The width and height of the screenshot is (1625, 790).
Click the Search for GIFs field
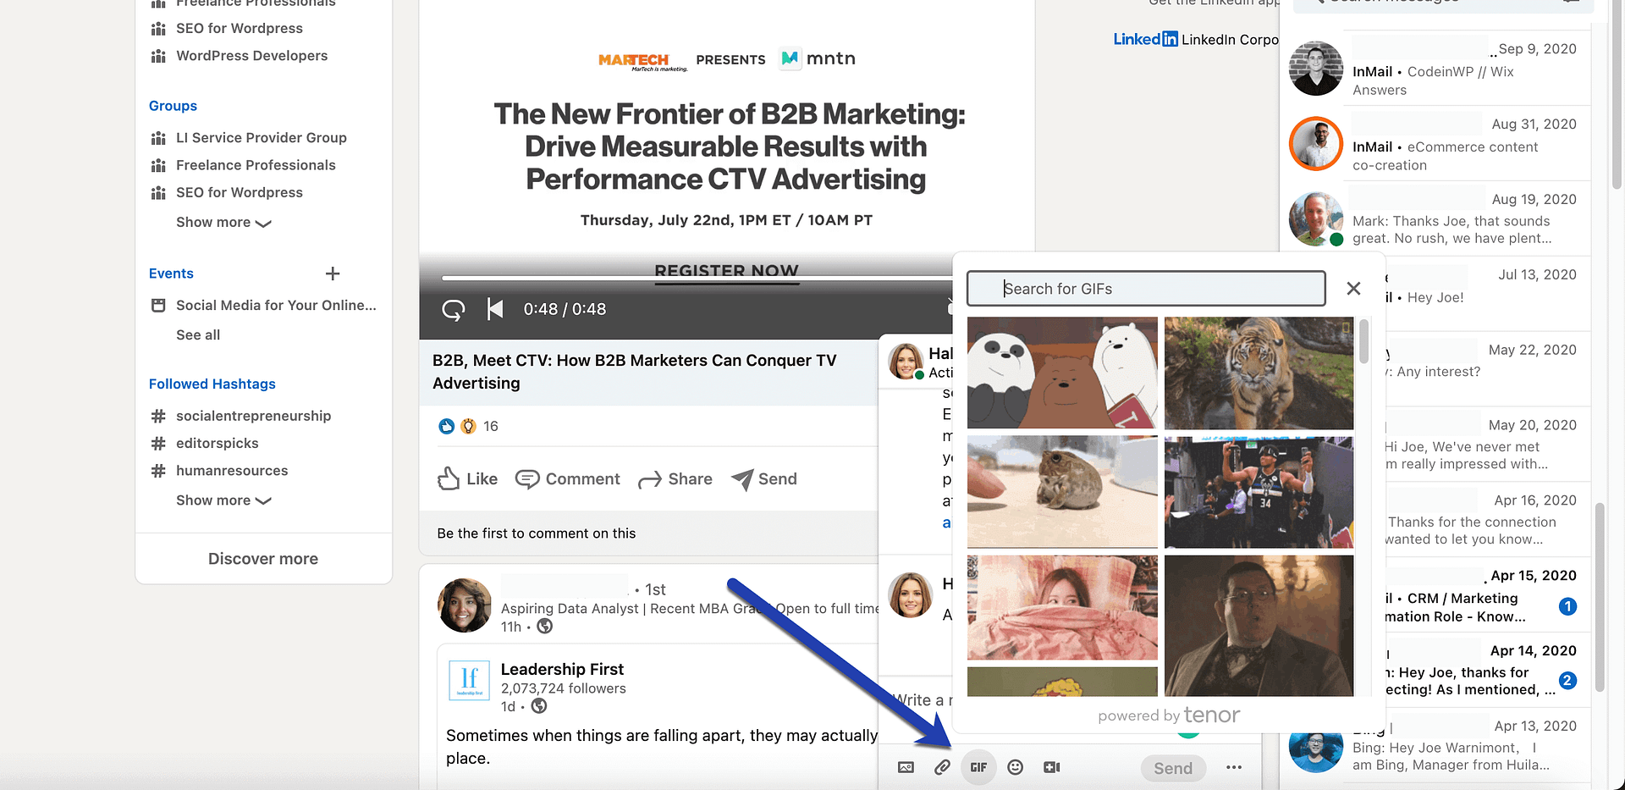click(1146, 288)
